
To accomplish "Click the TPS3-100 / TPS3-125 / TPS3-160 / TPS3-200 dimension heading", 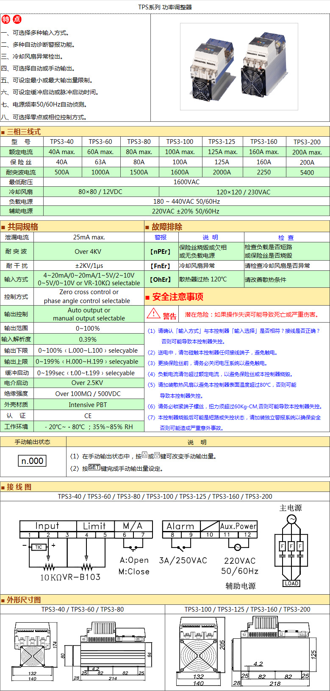I will pos(247,609).
